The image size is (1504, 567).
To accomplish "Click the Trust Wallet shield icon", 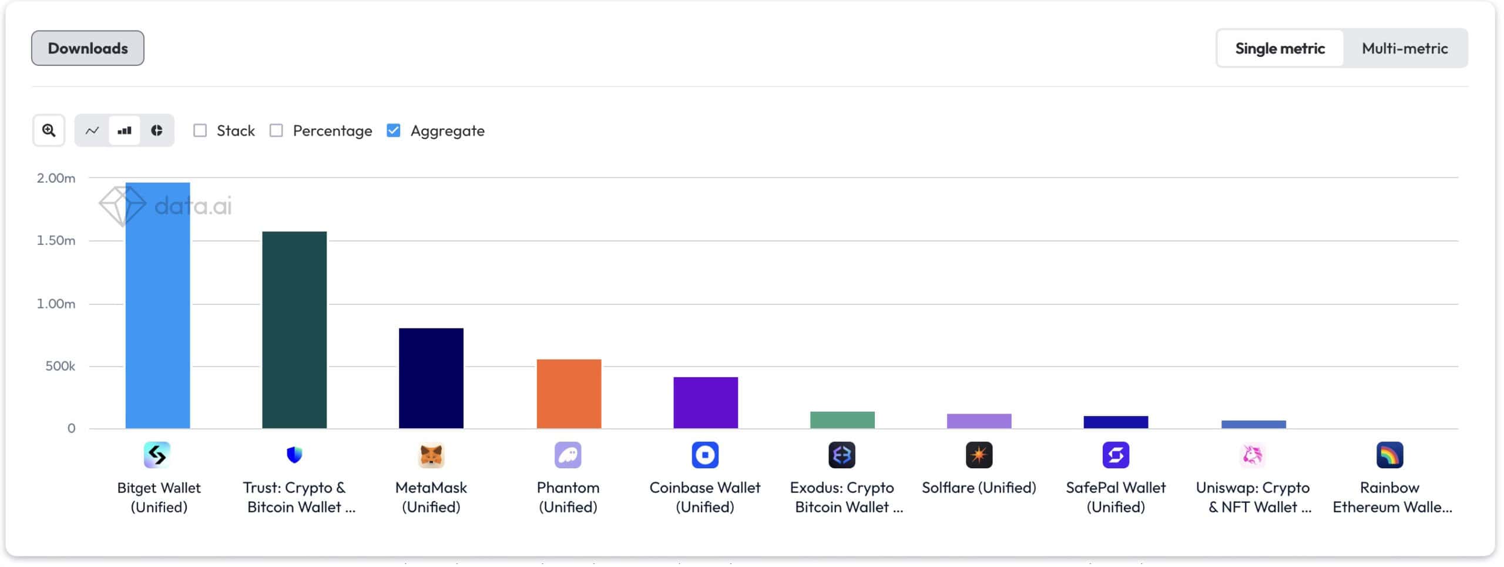I will click(x=294, y=454).
